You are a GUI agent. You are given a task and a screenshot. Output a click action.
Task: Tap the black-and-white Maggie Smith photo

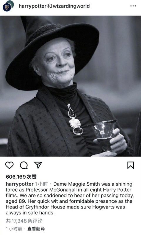[x=70, y=86]
